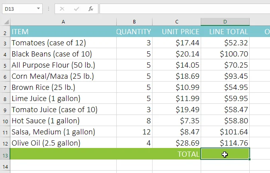Click the quantity 12 cell for Salsa
The image size is (270, 173).
pos(134,132)
